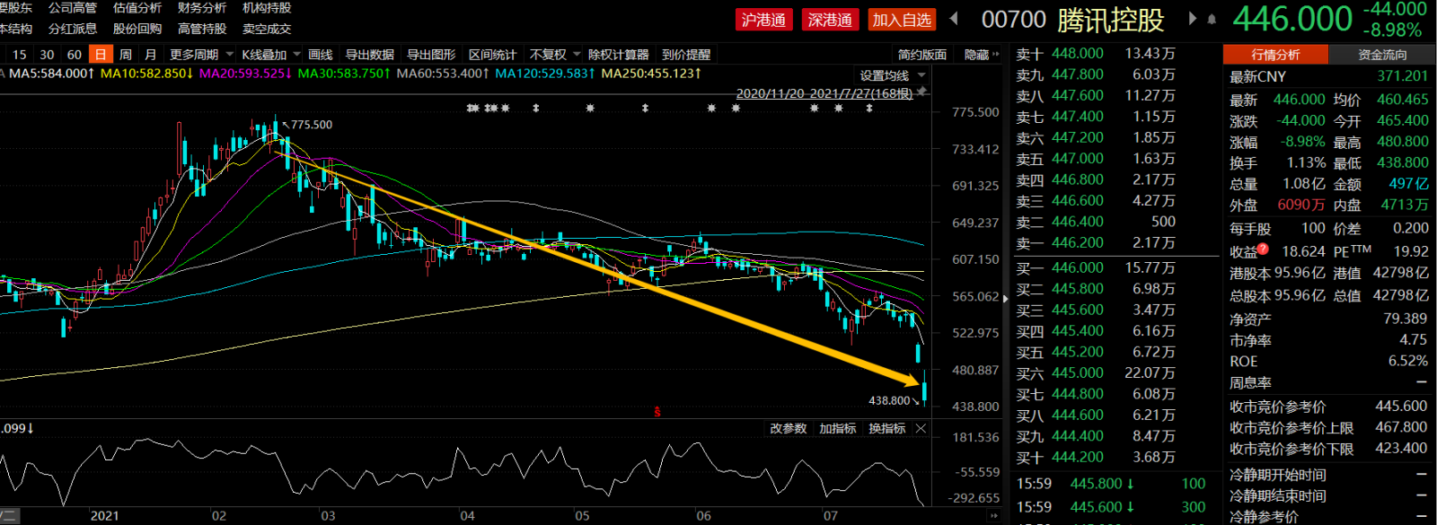Click the 438.800 low price annotation
The height and width of the screenshot is (525, 1437).
pyautogui.click(x=889, y=400)
